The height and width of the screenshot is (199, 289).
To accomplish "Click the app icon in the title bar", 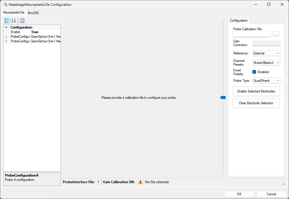I will [5, 5].
